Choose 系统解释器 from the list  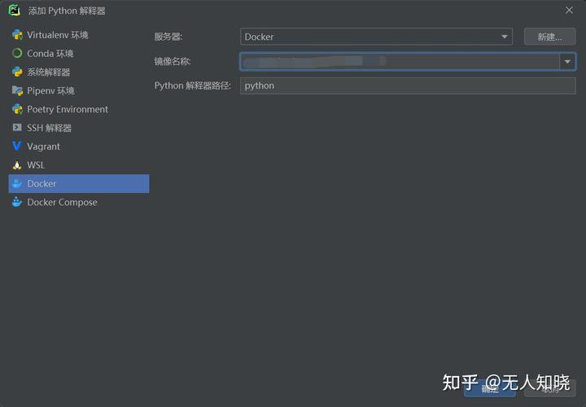[79, 72]
